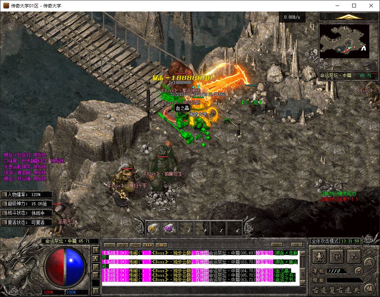Click the double-peak chat toolbar button
The image size is (380, 297).
click(109, 245)
